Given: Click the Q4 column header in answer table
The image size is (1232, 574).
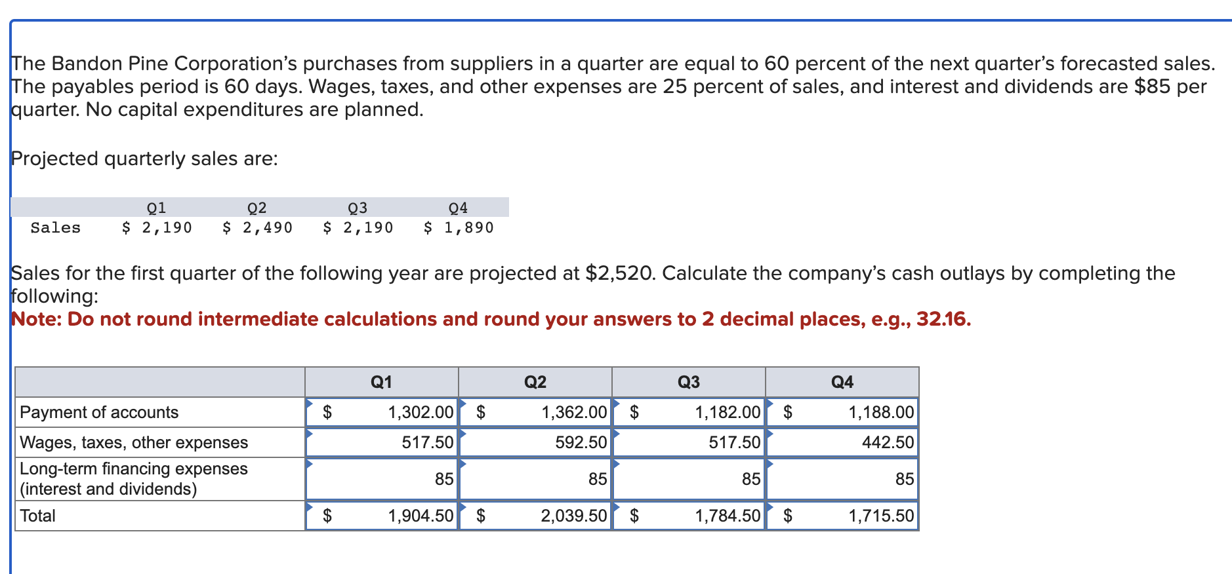Looking at the screenshot, I should click(842, 382).
